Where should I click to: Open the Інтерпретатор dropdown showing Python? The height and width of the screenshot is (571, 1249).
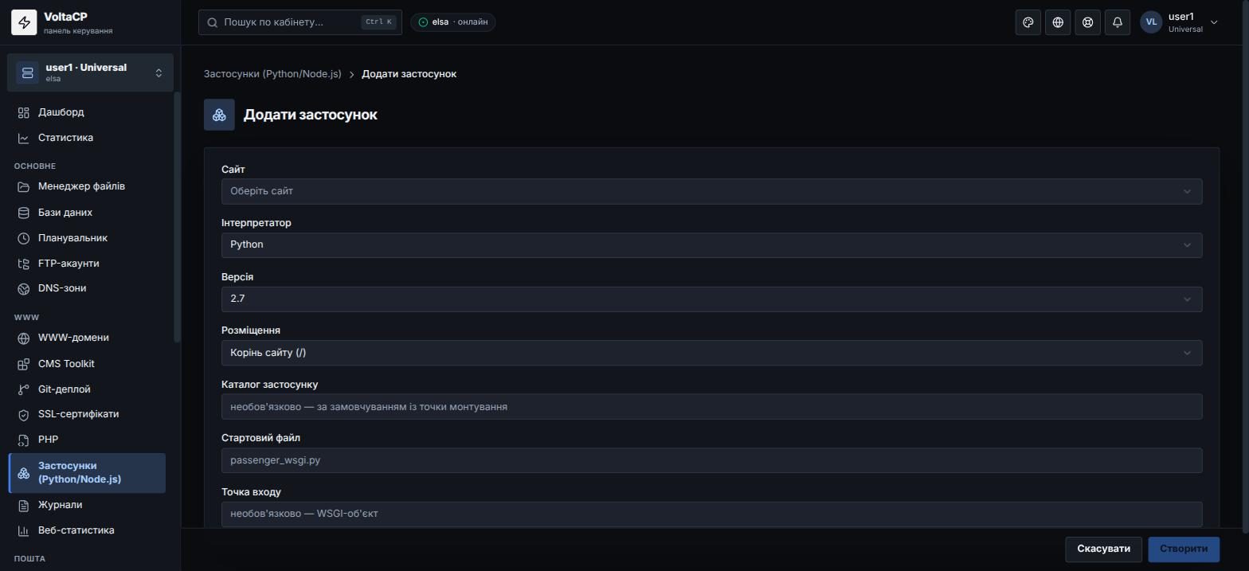click(711, 244)
